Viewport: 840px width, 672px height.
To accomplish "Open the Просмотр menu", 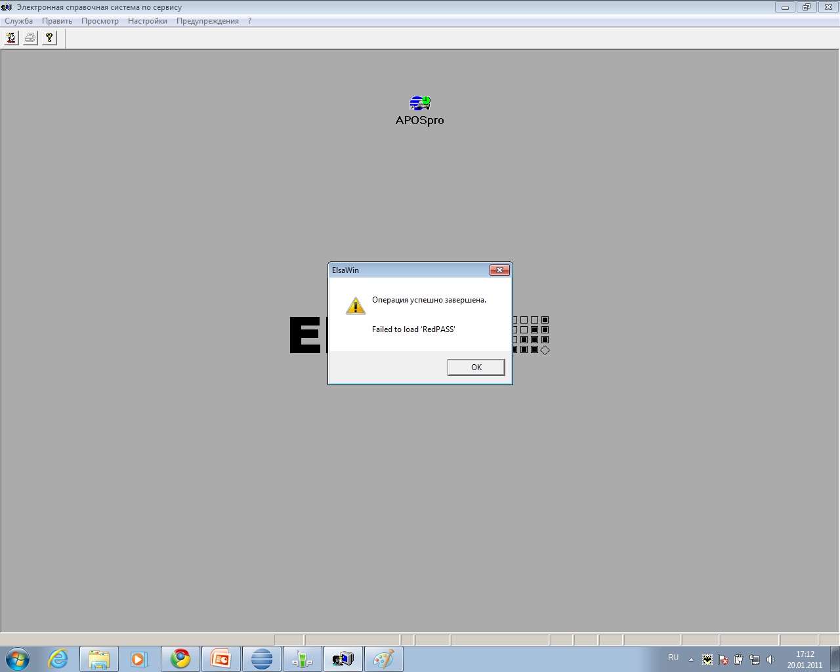I will [x=100, y=21].
